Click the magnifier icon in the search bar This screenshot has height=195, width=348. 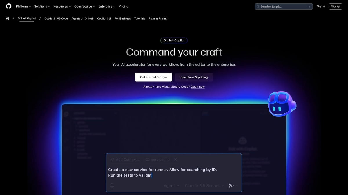point(258,6)
